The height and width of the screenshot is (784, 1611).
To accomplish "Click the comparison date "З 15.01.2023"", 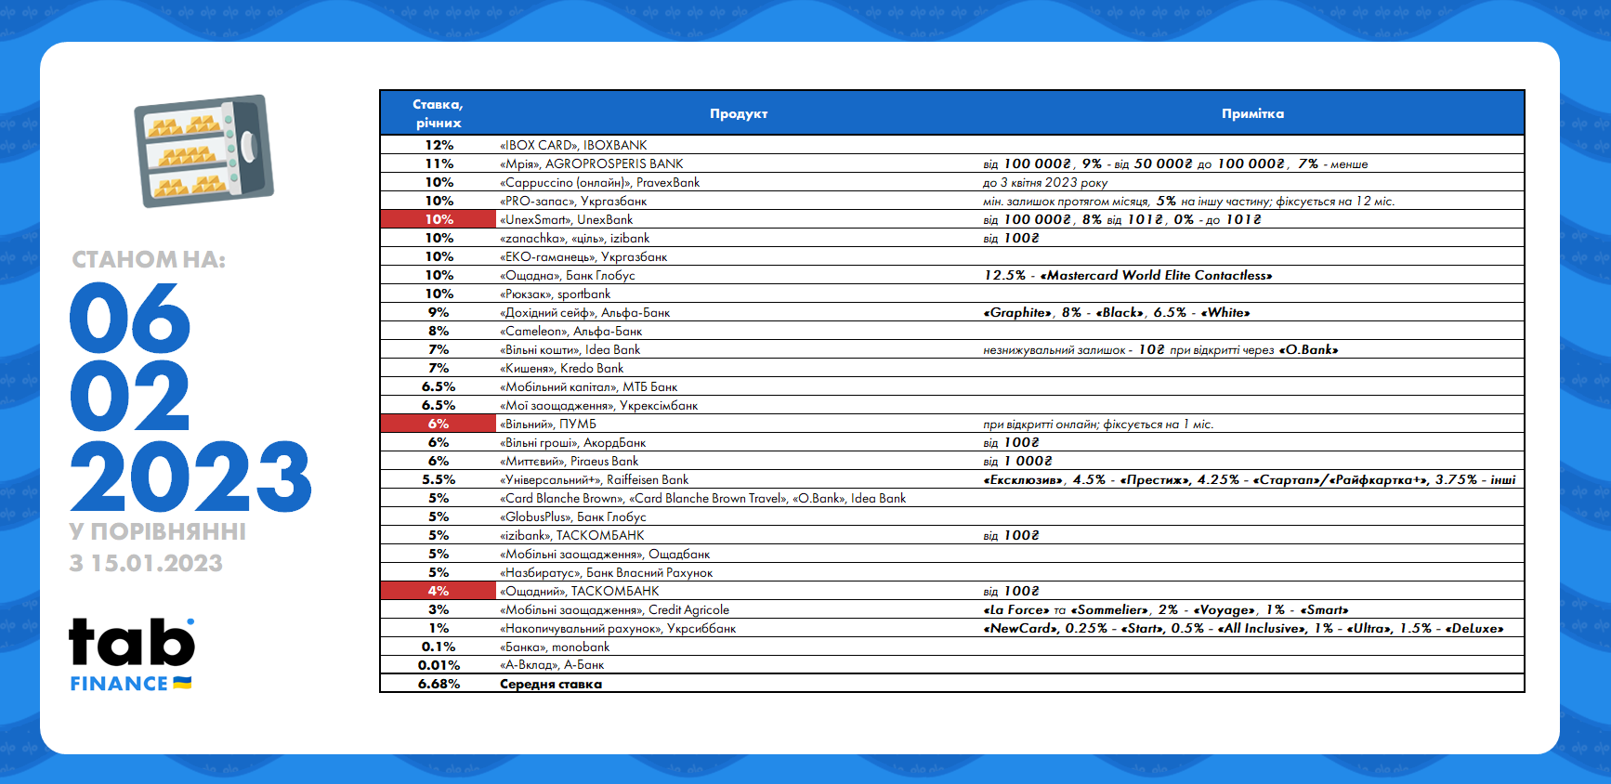I will (x=146, y=563).
